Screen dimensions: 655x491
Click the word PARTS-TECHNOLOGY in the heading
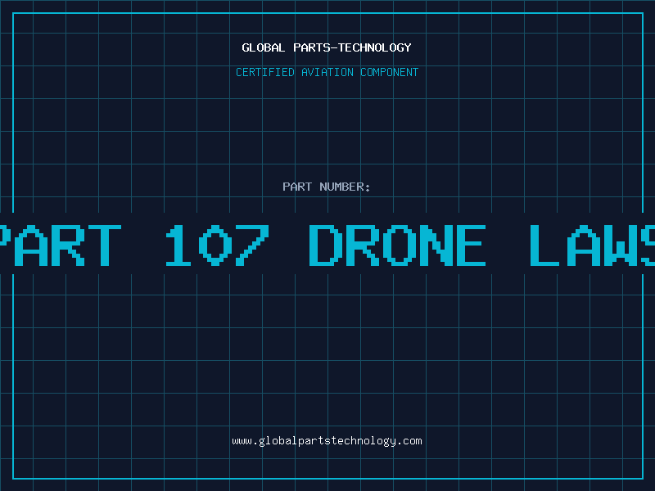click(353, 47)
